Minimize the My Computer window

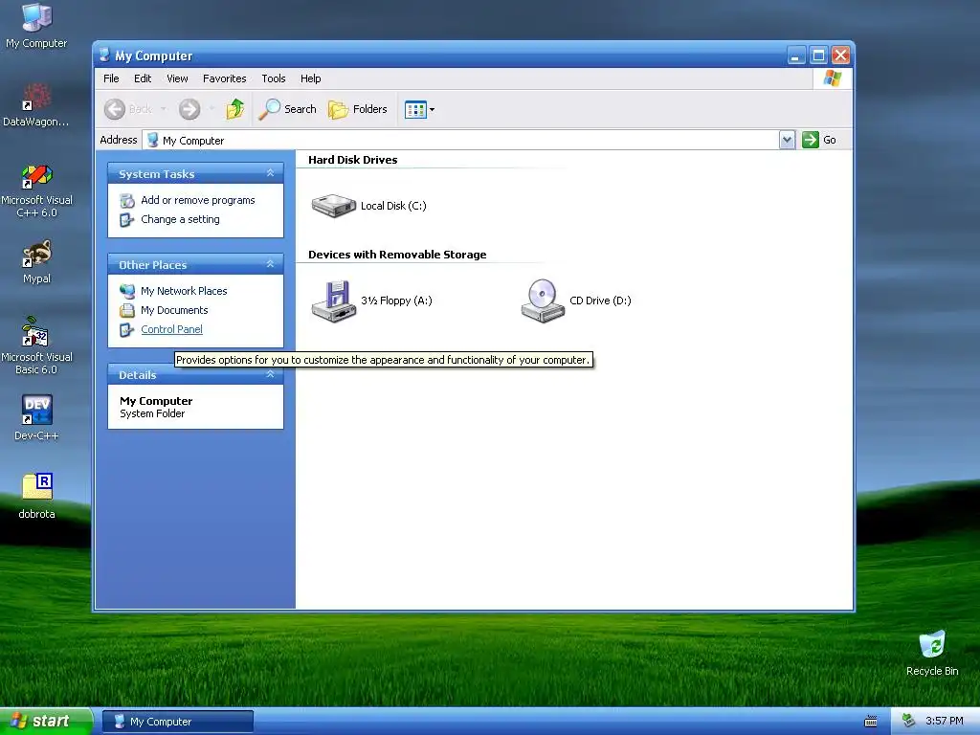click(795, 56)
